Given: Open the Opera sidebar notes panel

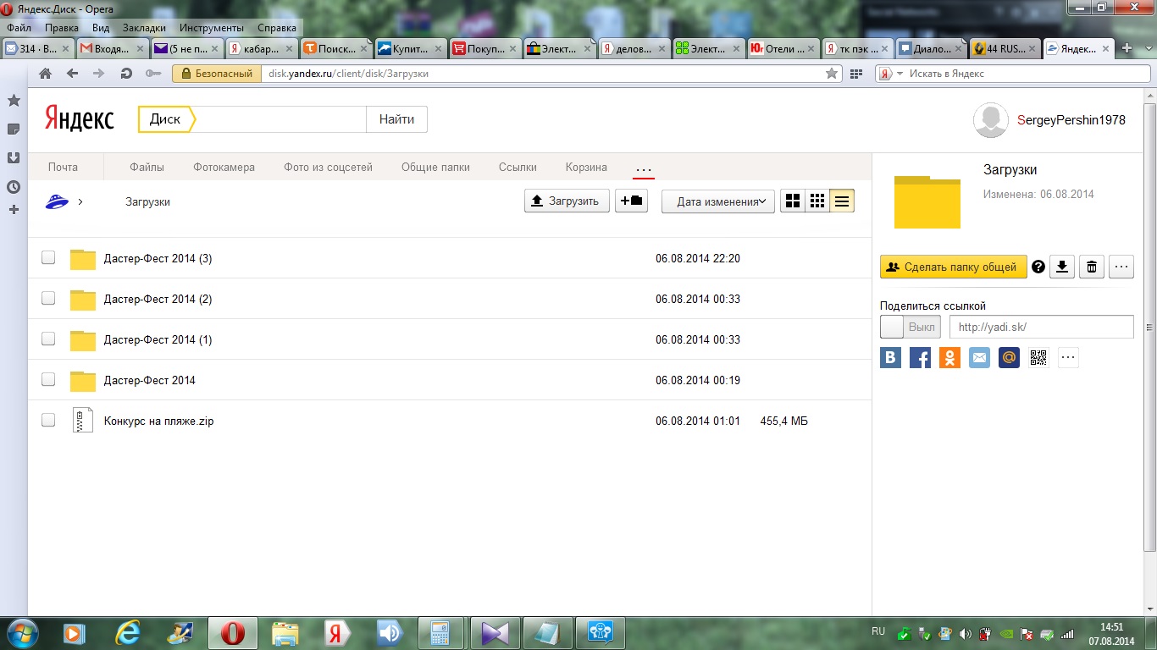Looking at the screenshot, I should (x=14, y=129).
